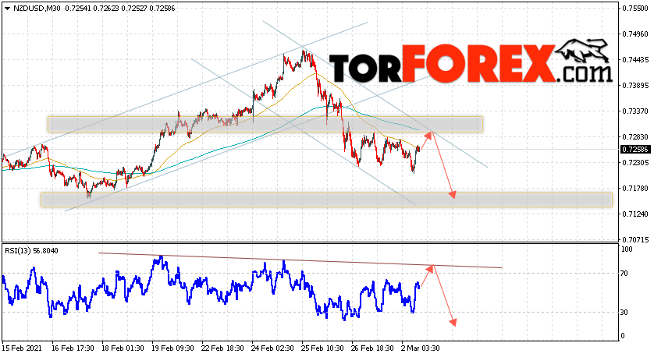Select the RSI scale value 30

click(624, 312)
